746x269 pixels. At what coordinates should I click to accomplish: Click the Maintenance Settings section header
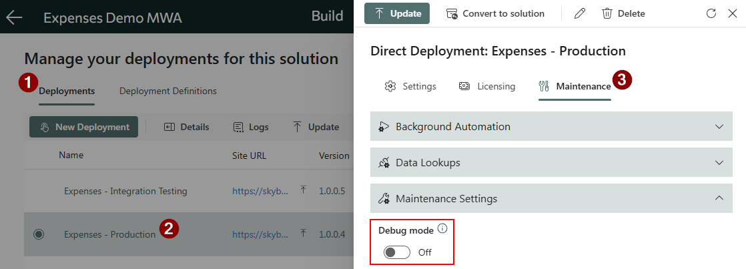pos(551,198)
